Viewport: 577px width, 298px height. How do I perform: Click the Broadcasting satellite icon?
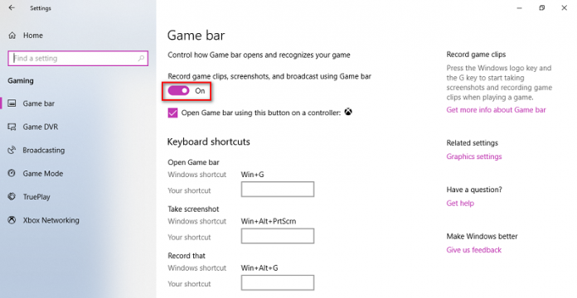coord(12,150)
